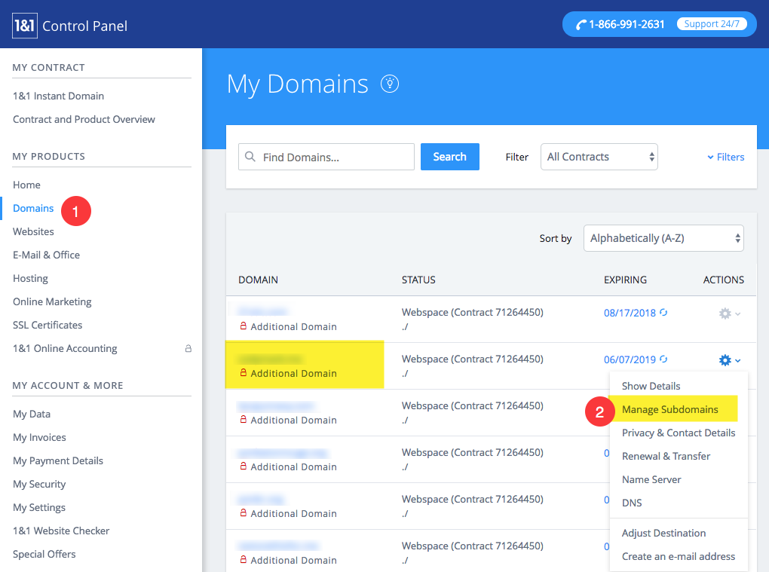Click renewal refresh icon next to 06/07/2019
This screenshot has width=769, height=572.
pyautogui.click(x=663, y=359)
